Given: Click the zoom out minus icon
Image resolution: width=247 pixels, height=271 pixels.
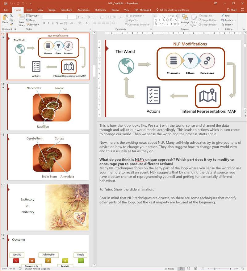Looking at the screenshot, I should click(x=208, y=269).
